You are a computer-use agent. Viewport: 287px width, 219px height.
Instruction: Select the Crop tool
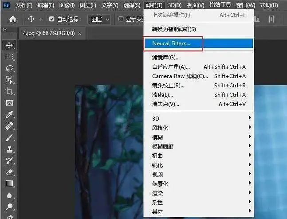[x=9, y=91]
